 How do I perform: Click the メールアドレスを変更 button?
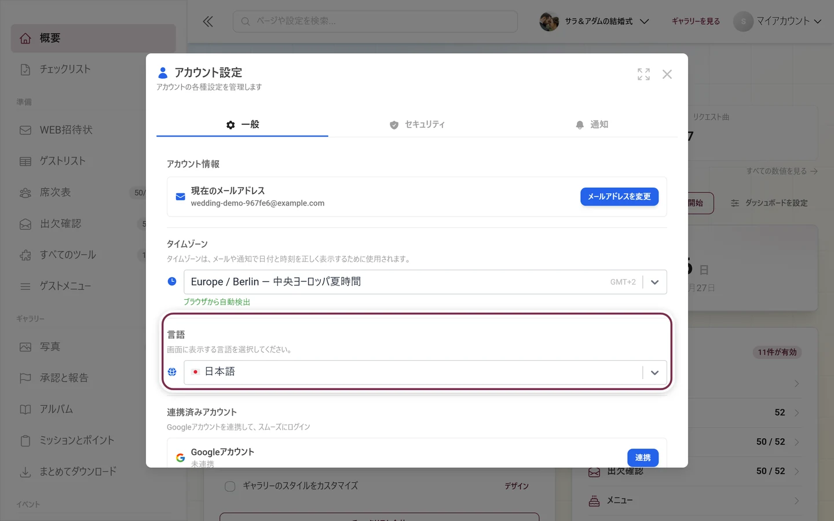tap(619, 197)
